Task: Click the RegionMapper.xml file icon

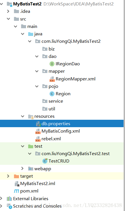Action: pyautogui.click(x=52, y=79)
